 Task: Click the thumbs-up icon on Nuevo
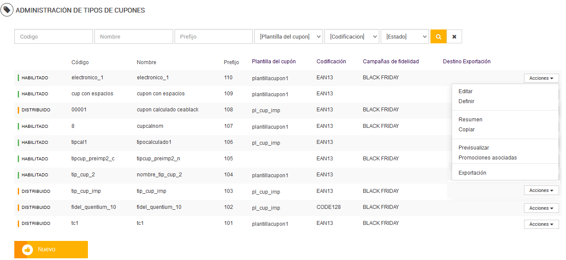[28, 250]
